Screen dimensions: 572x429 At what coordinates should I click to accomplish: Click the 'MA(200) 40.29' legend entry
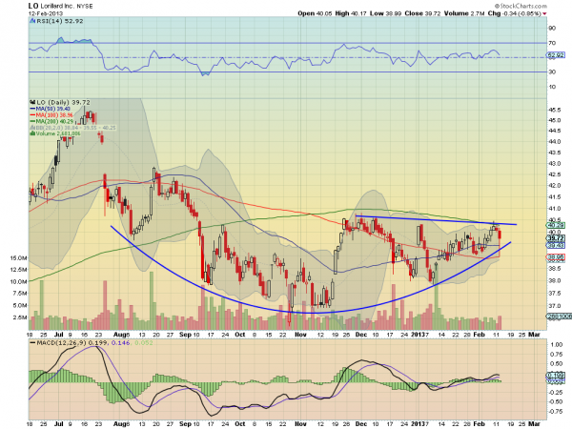pyautogui.click(x=54, y=121)
